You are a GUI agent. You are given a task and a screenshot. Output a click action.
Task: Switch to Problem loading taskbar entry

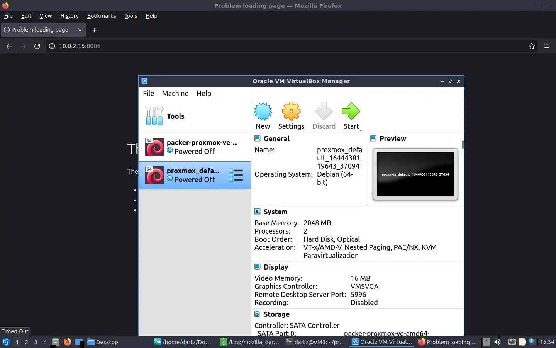(x=448, y=342)
